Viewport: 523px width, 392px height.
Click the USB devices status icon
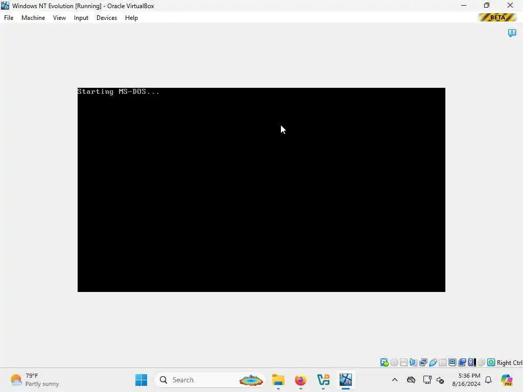[433, 362]
